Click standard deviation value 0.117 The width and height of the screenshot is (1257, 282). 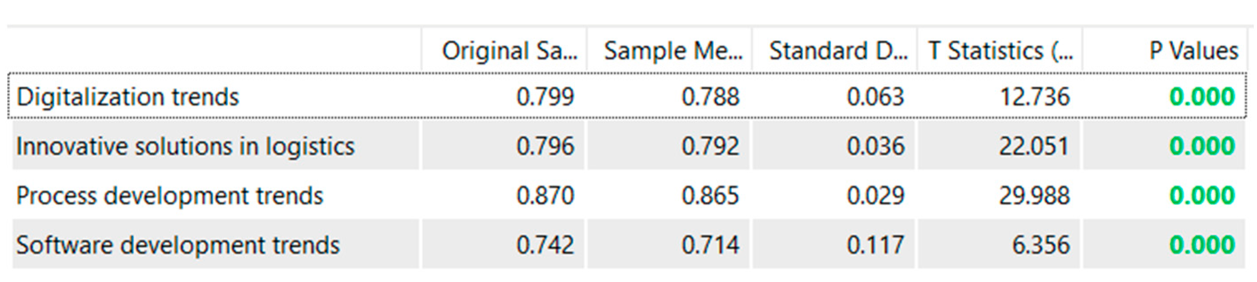point(875,245)
